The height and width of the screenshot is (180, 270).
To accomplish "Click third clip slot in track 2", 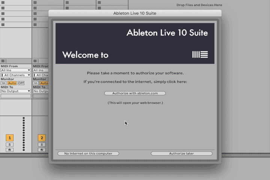I will [40, 13].
